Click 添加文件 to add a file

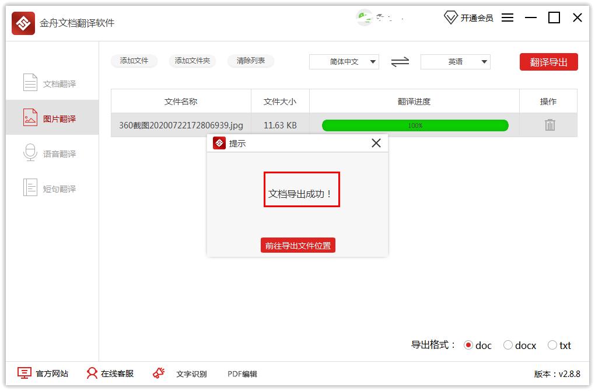pyautogui.click(x=134, y=60)
